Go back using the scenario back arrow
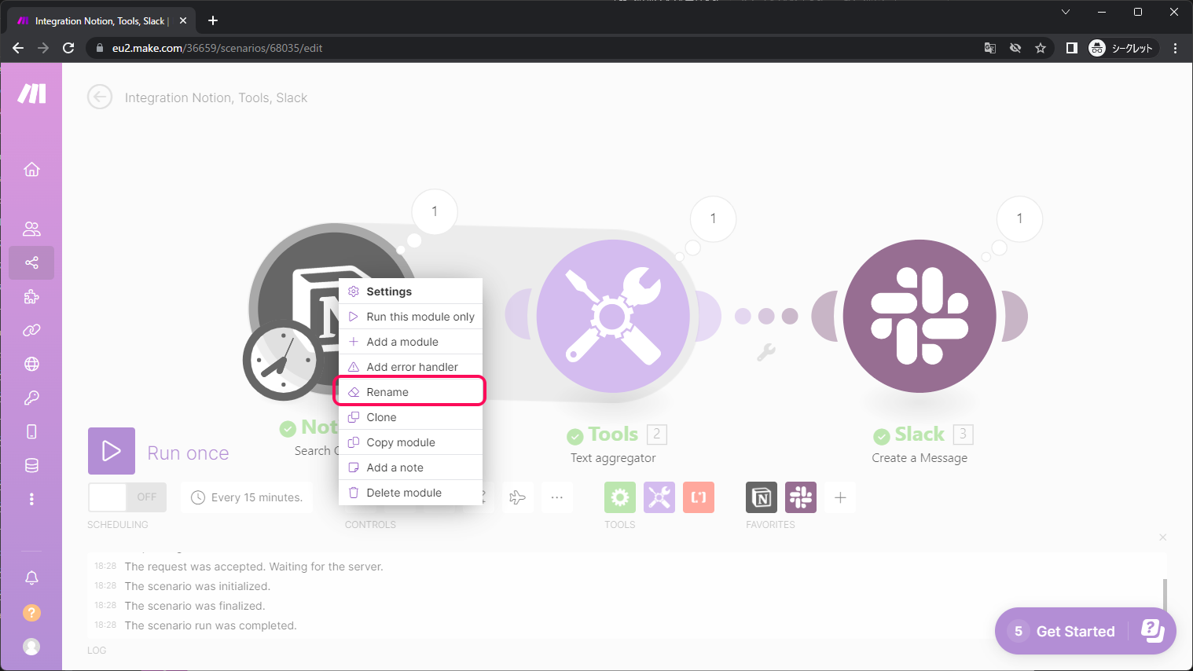Viewport: 1193px width, 671px height. (x=100, y=97)
